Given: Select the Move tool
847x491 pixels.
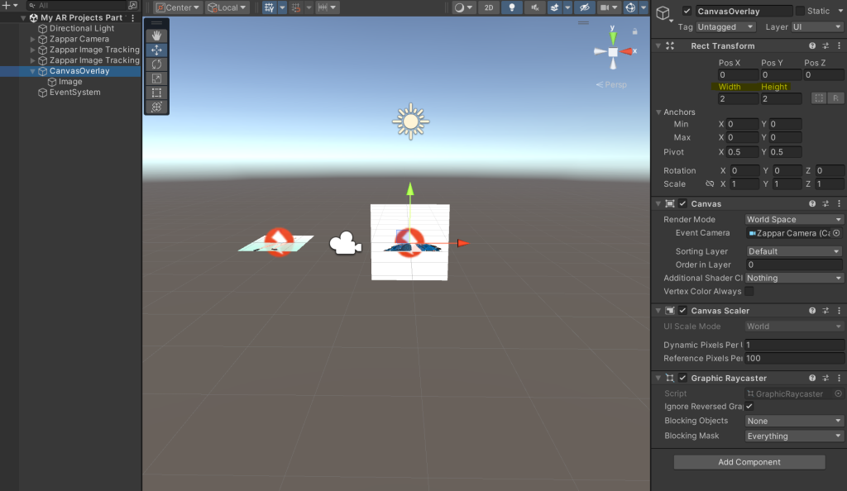Looking at the screenshot, I should coord(156,50).
